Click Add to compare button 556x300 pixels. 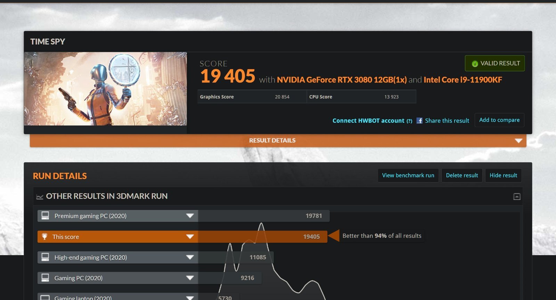(499, 120)
